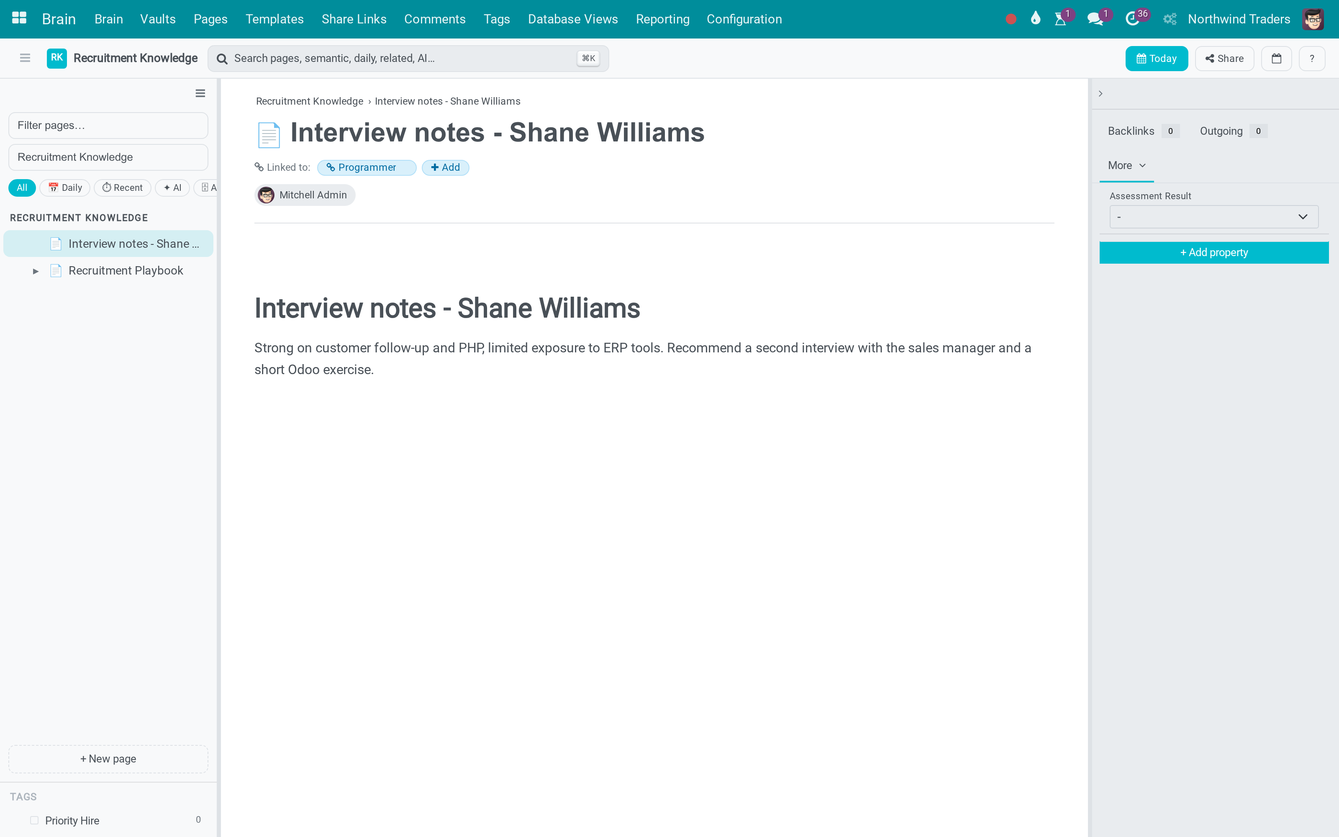Click the Share button
The width and height of the screenshot is (1339, 837).
point(1224,59)
